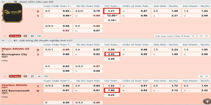Viewport: 211px width, 105px height.
Task: Pick draw odds 4.25 in Charlton match
Action: (x=112, y=95)
